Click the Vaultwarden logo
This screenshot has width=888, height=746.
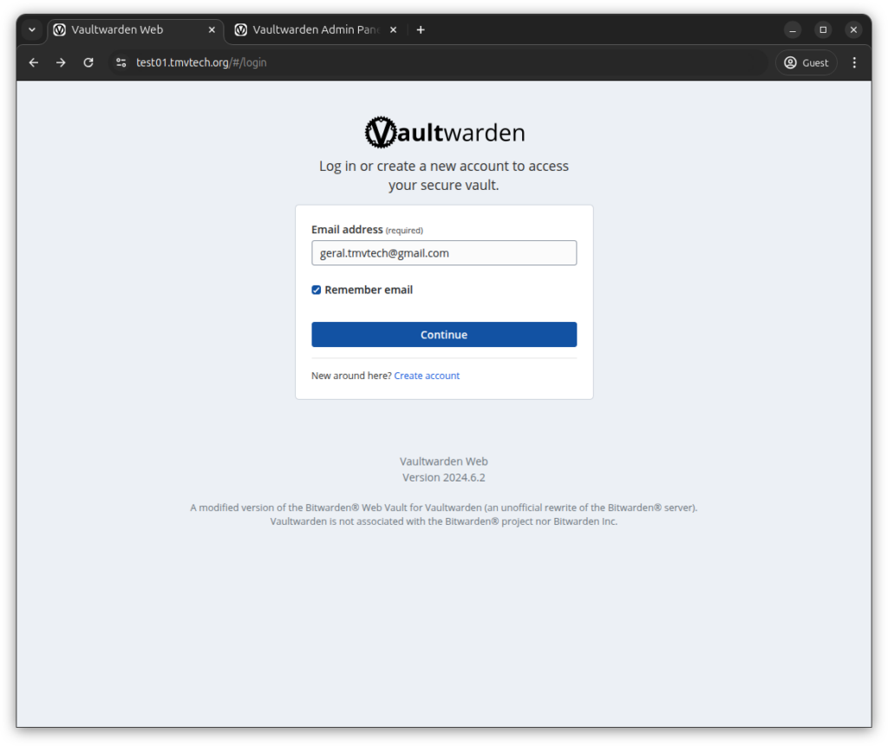click(x=445, y=132)
